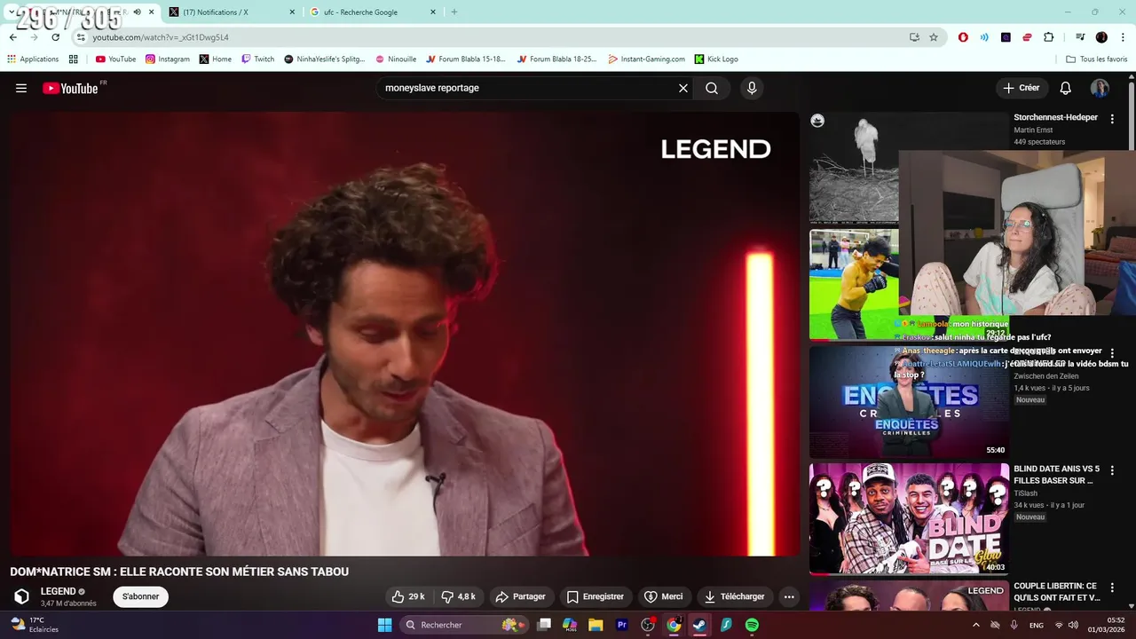Open the Instant-Gaming.com bookmark
This screenshot has height=639, width=1136.
click(x=646, y=59)
